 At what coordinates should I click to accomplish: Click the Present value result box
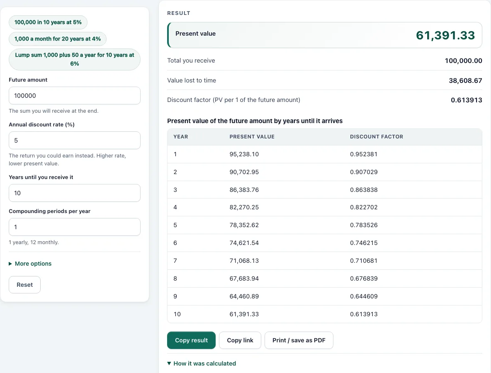pos(325,35)
